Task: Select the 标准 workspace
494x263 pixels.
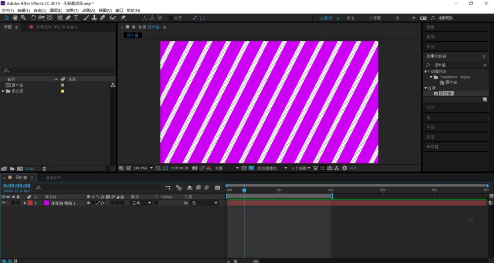Action: [x=350, y=18]
